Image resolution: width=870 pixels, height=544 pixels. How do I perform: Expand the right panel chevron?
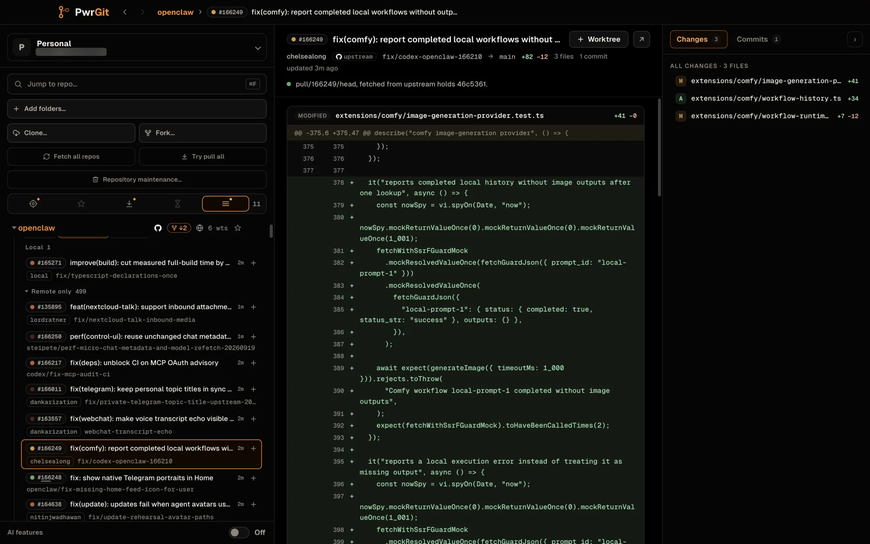855,39
